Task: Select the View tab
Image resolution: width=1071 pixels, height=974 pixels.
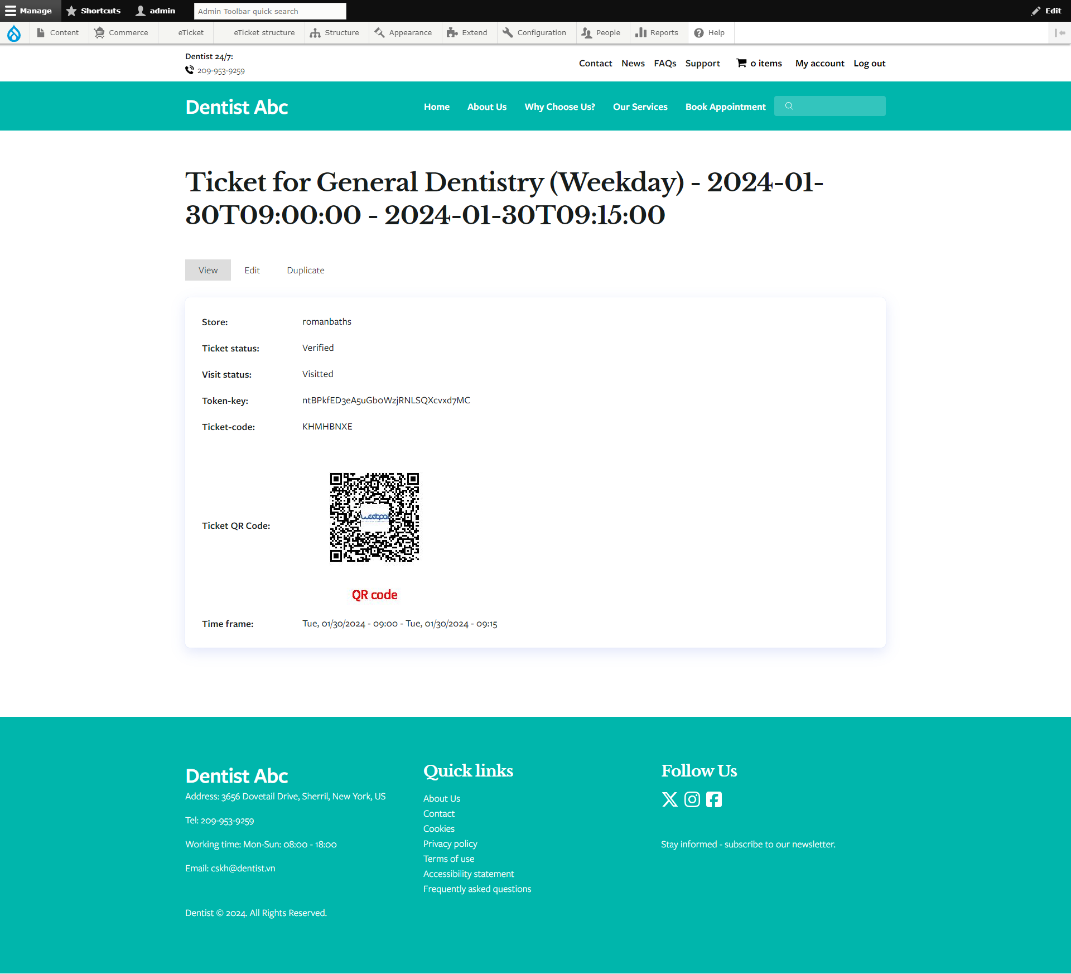Action: point(208,270)
